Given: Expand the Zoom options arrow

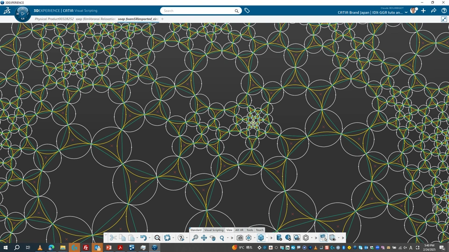Looking at the screenshot, I should (x=228, y=238).
